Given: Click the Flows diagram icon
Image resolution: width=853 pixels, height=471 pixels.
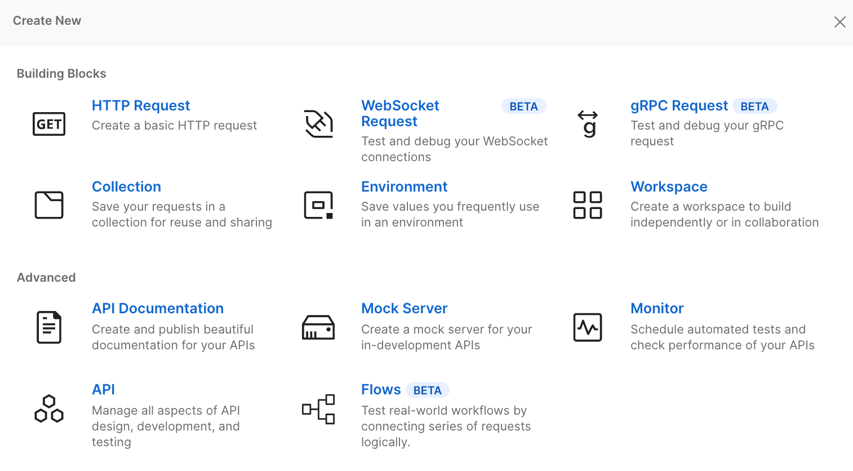Looking at the screenshot, I should 318,408.
